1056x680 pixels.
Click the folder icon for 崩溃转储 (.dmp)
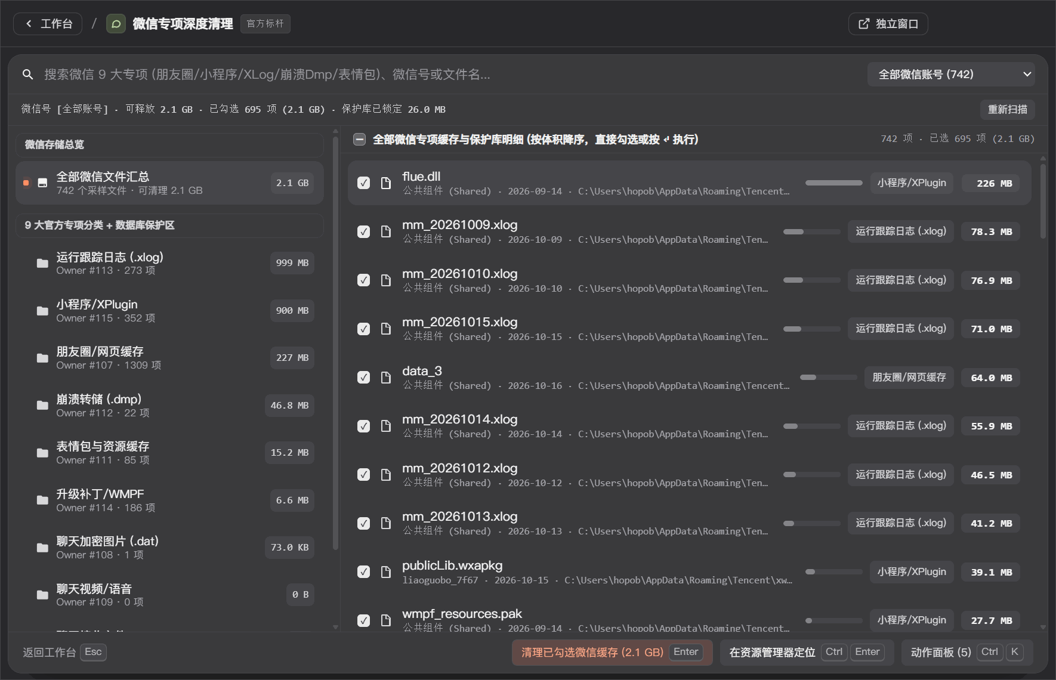click(42, 406)
